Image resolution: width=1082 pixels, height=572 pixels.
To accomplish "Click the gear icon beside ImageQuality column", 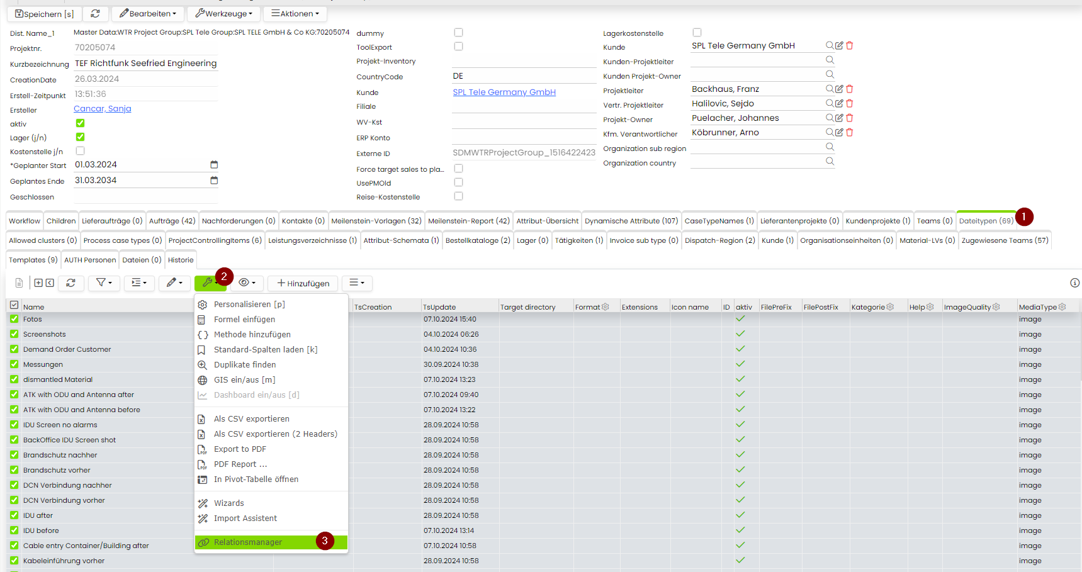I will [x=996, y=307].
